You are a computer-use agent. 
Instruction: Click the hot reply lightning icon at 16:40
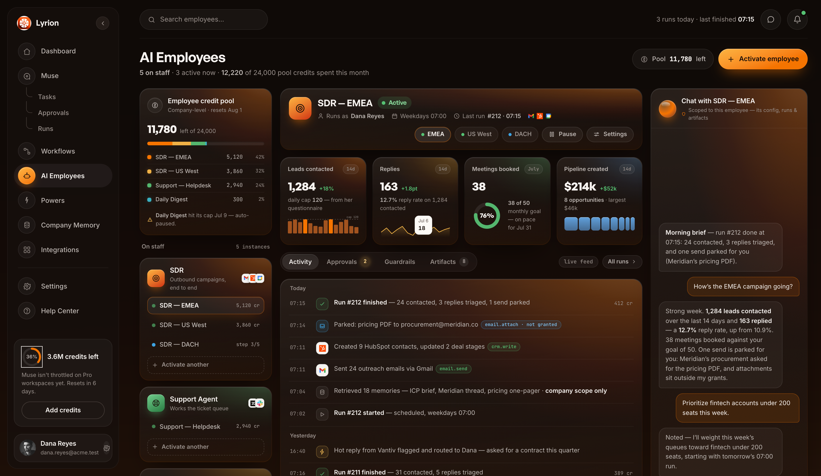322,452
